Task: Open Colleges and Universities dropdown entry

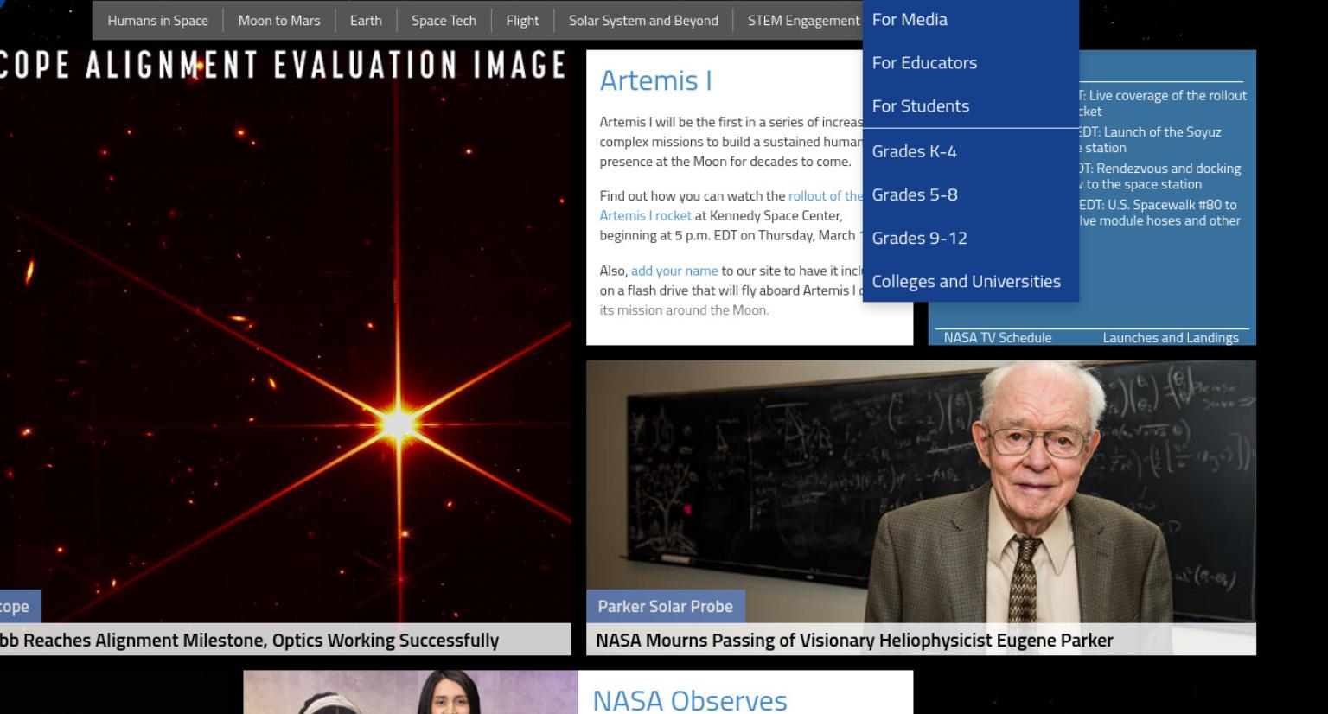Action: pyautogui.click(x=971, y=281)
